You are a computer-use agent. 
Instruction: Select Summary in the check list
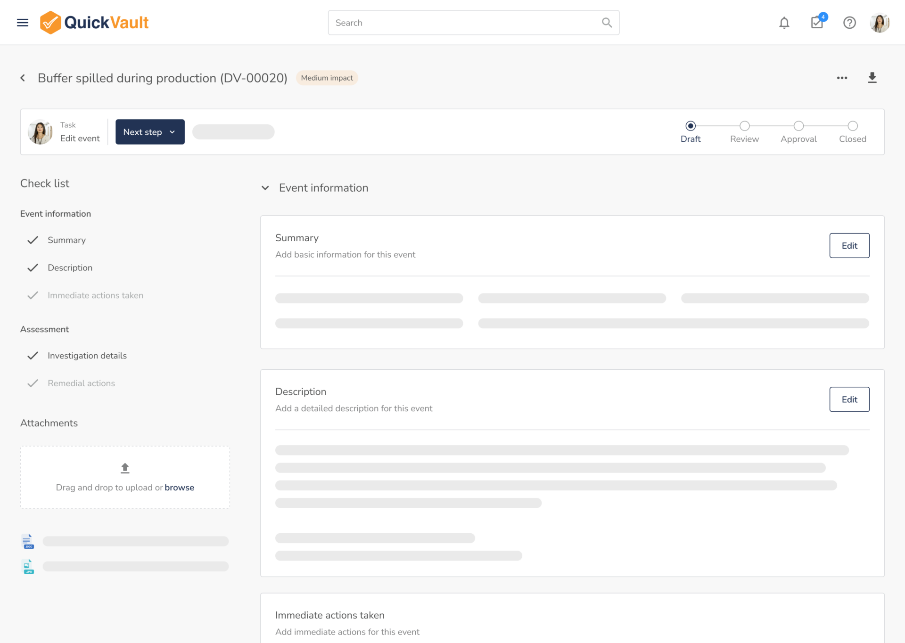coord(66,240)
